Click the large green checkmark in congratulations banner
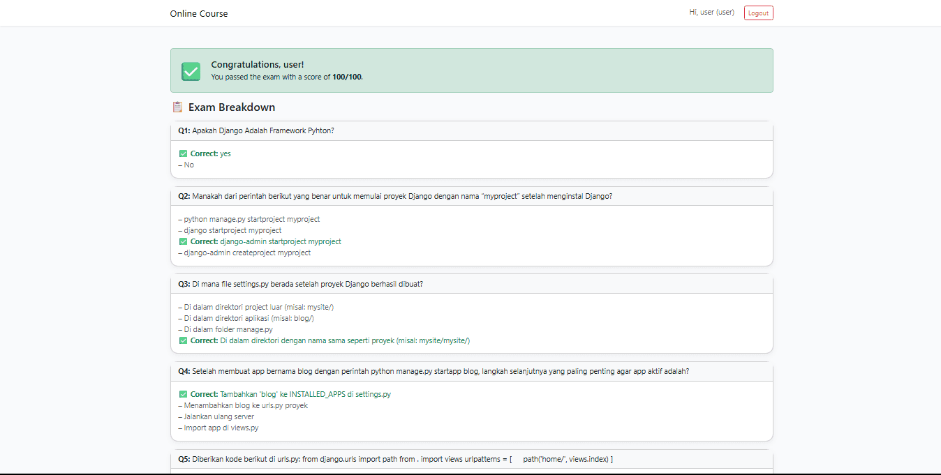 click(191, 71)
